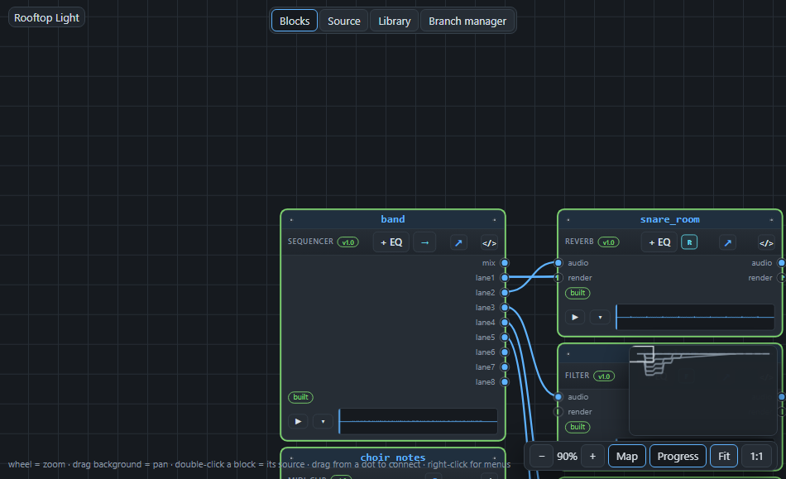The height and width of the screenshot is (479, 786).
Task: Add EQ to the band block
Action: point(391,242)
